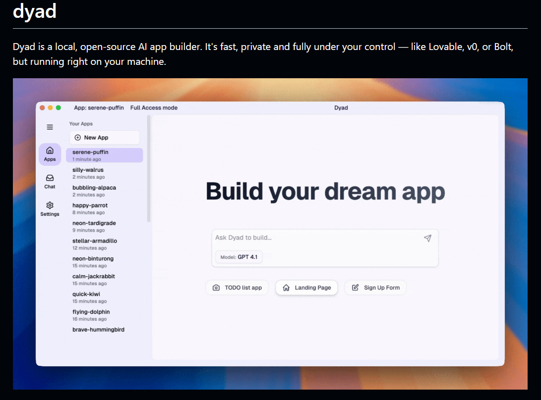
Task: Click the green maximize window dot
Action: point(59,108)
